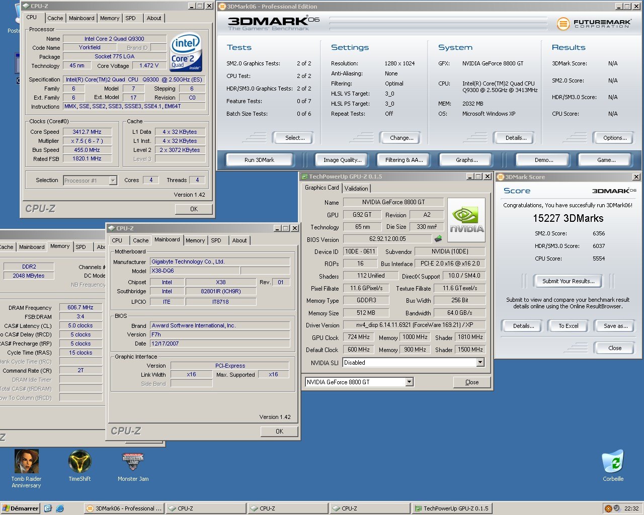Click Image Quality button in 3DMark06

coord(343,160)
